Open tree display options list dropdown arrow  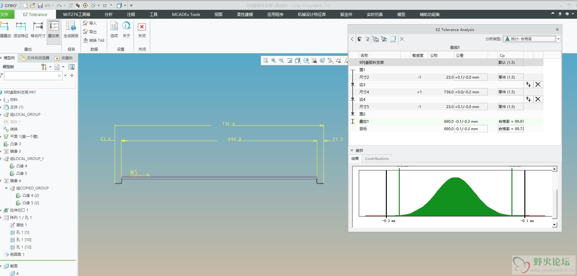pyautogui.click(x=63, y=67)
